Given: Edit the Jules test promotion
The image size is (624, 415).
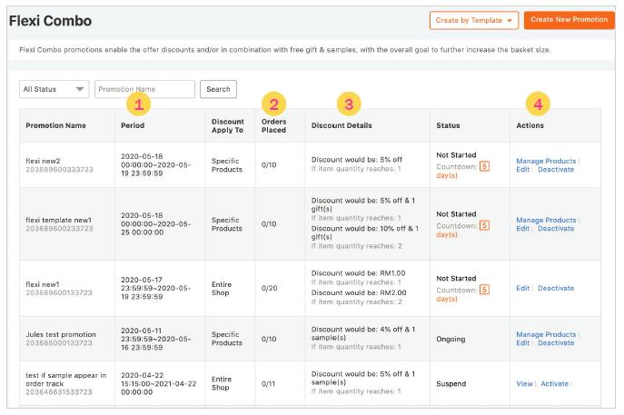Looking at the screenshot, I should click(522, 343).
